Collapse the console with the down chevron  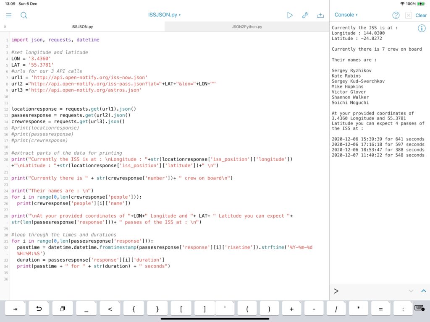point(410,291)
